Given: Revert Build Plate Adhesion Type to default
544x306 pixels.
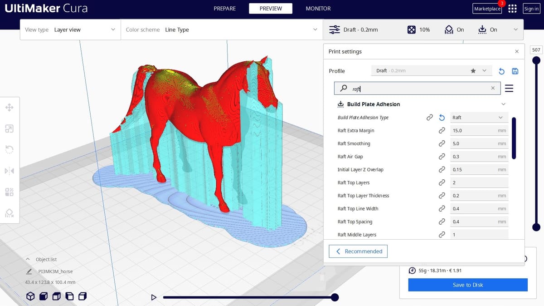Looking at the screenshot, I should [442, 118].
